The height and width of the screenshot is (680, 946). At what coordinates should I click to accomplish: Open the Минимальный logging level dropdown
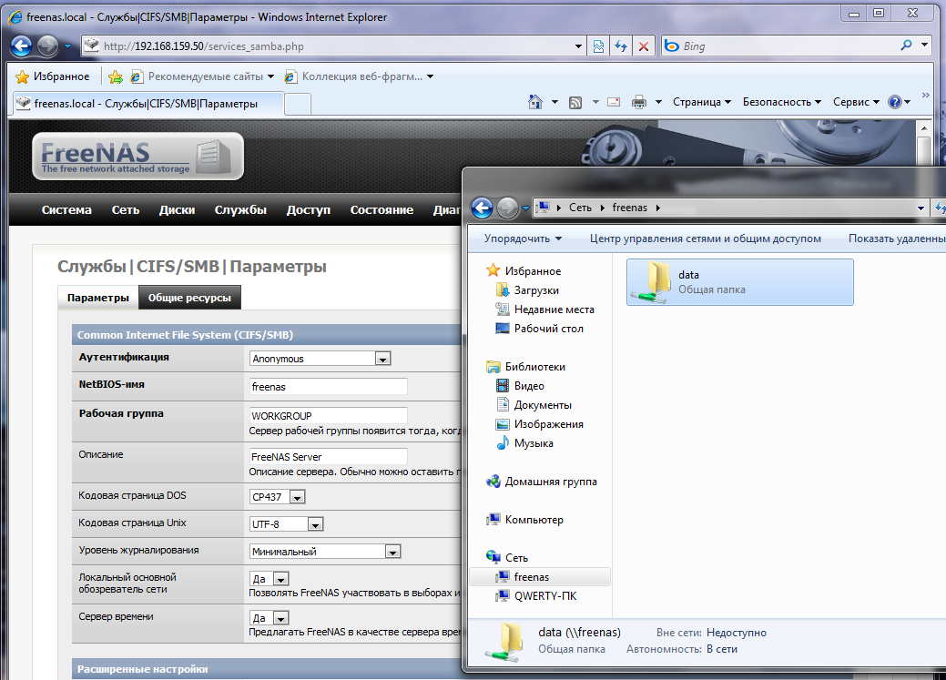point(392,552)
